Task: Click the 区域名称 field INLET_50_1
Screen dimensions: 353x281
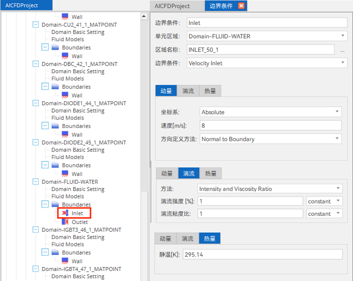Action: 260,50
